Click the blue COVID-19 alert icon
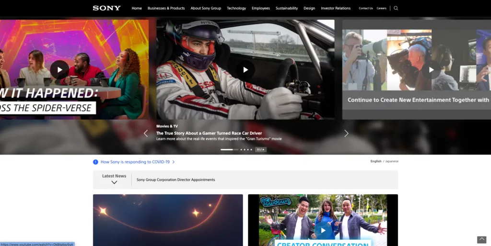 (x=95, y=162)
